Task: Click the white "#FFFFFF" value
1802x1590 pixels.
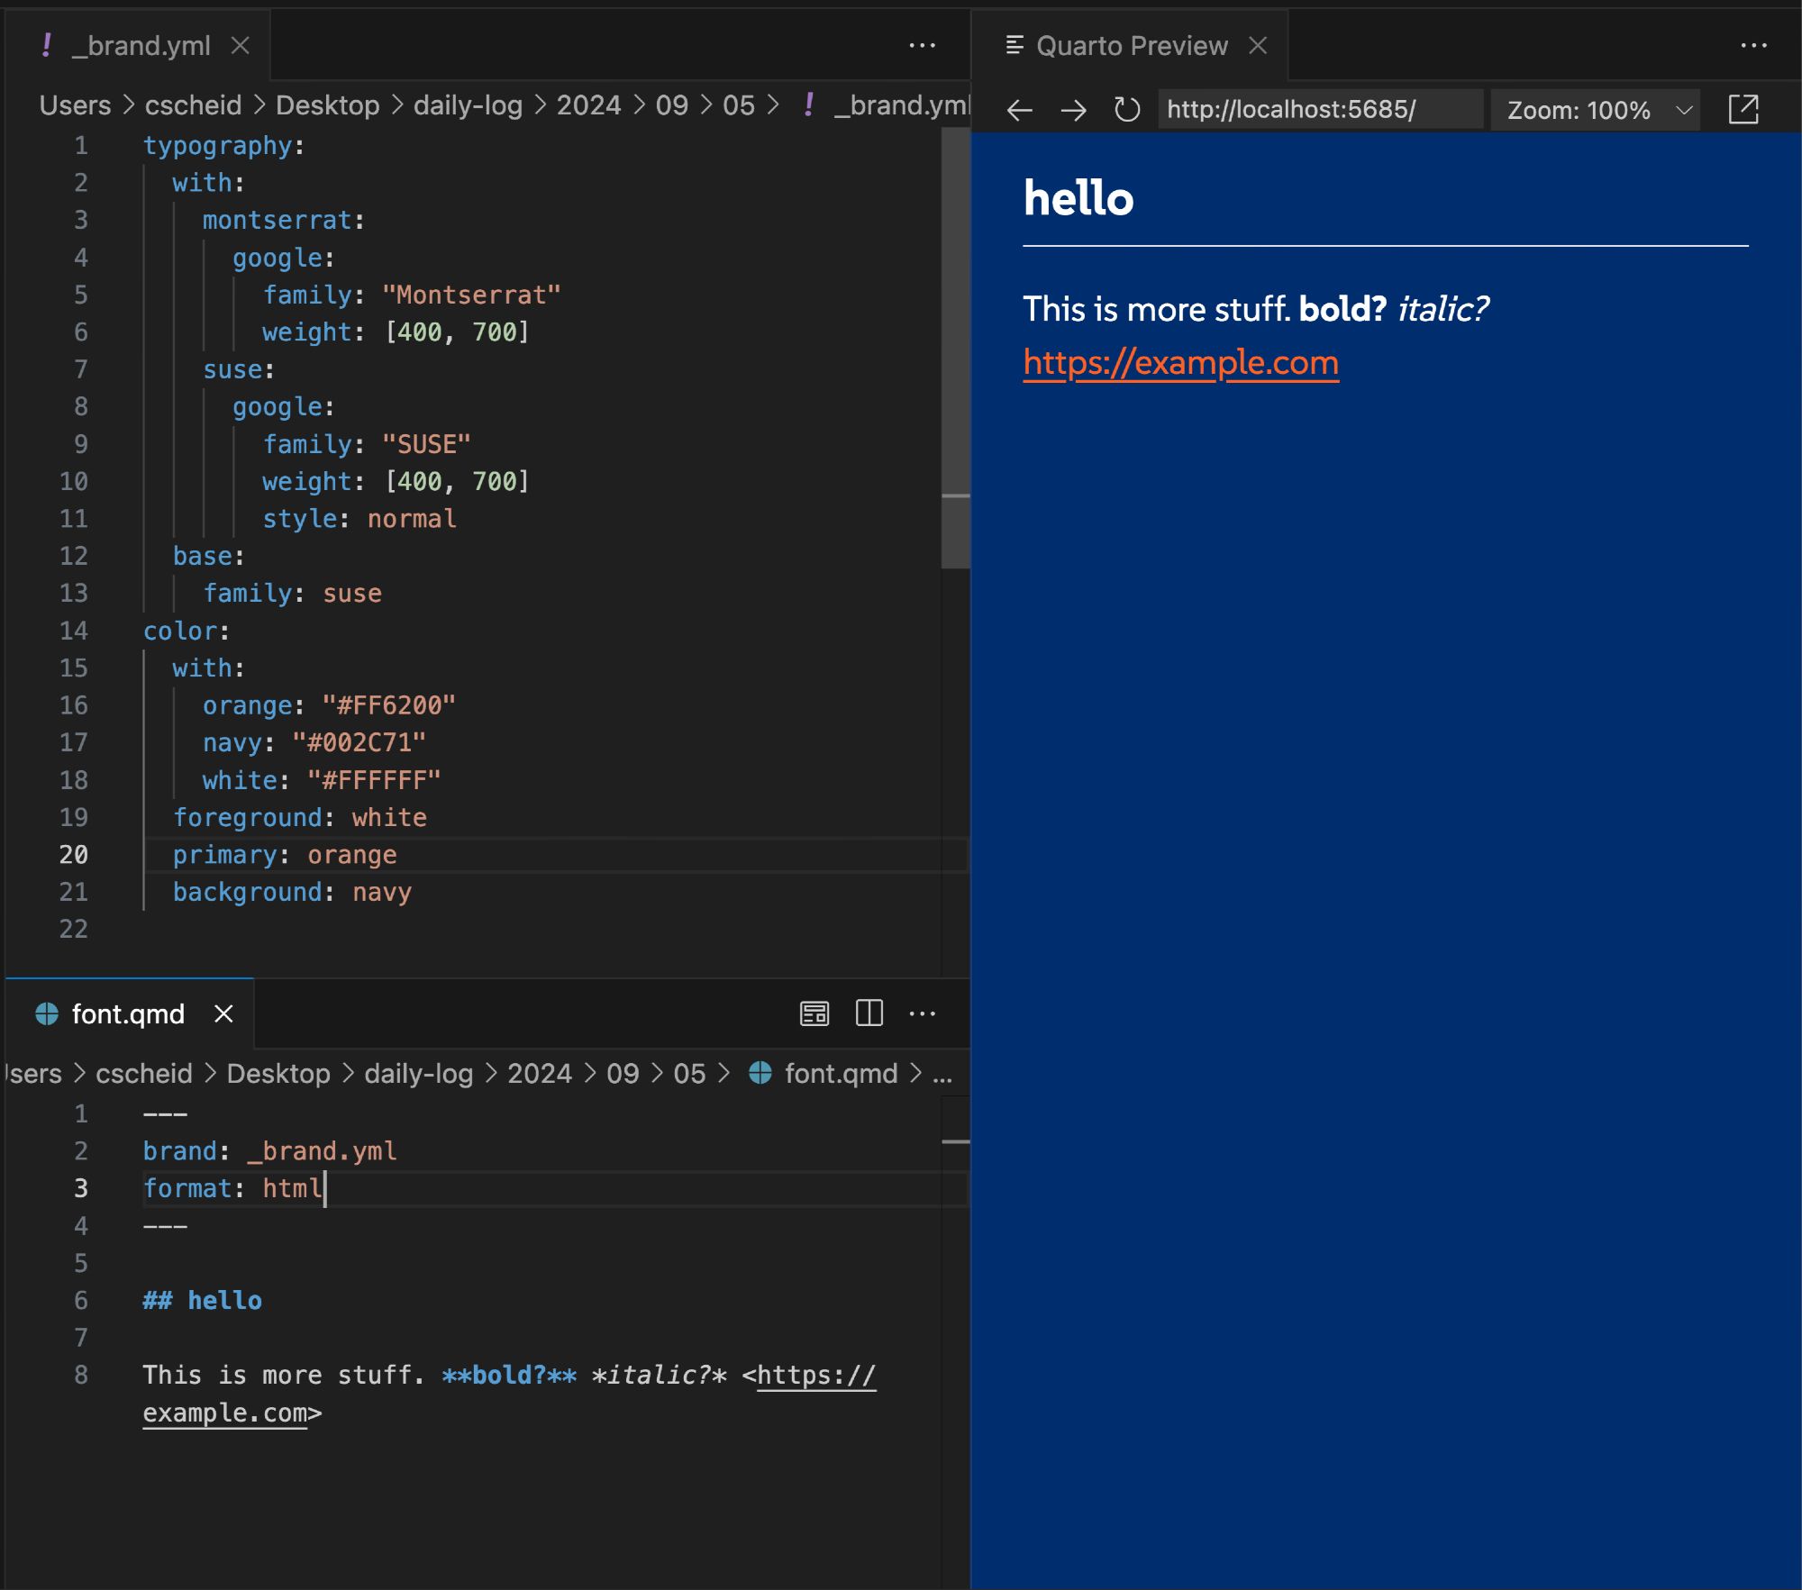Action: click(x=374, y=780)
